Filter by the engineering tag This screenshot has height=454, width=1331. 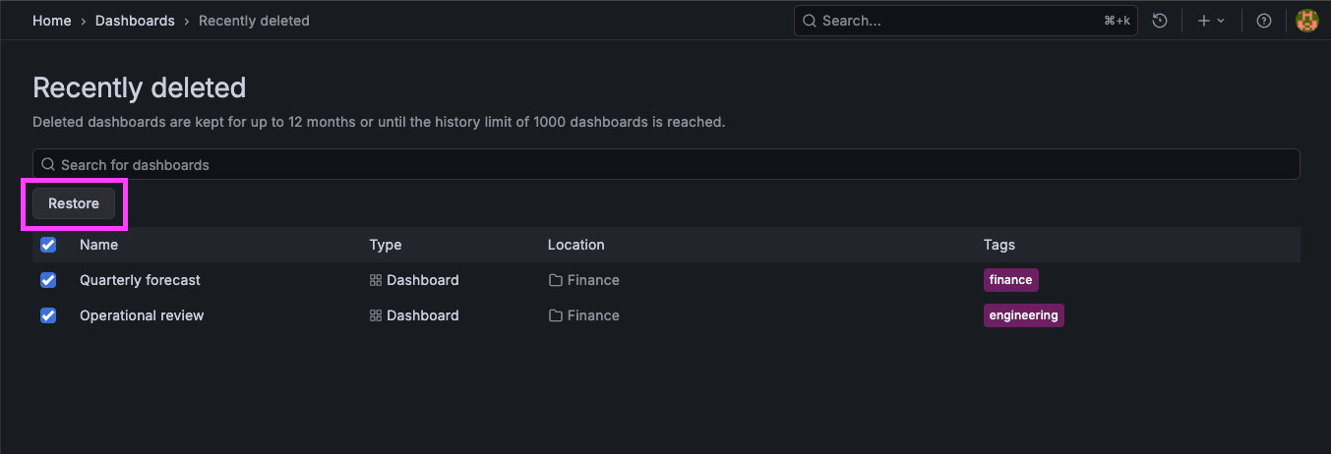(x=1023, y=315)
